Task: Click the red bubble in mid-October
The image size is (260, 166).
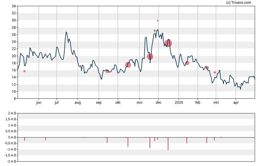Action: 128,65
